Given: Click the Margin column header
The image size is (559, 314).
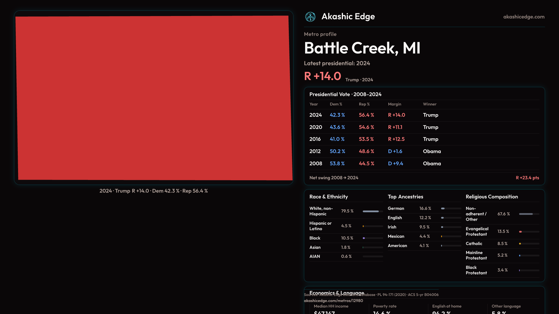Looking at the screenshot, I should point(394,104).
